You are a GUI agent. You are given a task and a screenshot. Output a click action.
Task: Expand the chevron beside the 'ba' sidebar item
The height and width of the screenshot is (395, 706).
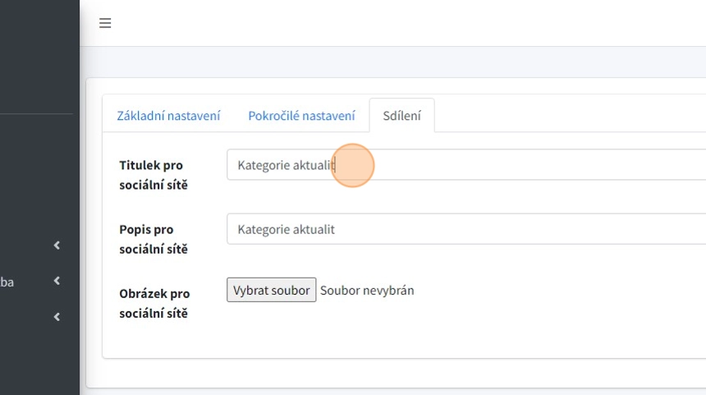(x=57, y=281)
